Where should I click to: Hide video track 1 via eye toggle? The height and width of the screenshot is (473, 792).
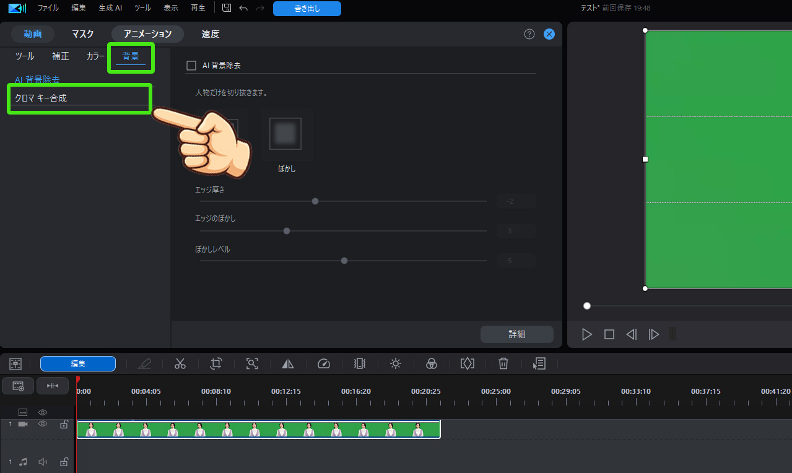tap(42, 423)
